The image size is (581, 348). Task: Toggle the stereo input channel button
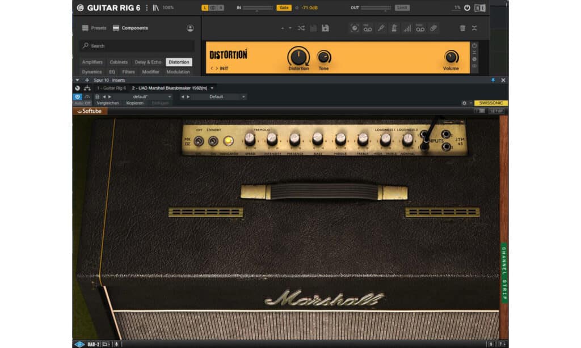tap(213, 8)
